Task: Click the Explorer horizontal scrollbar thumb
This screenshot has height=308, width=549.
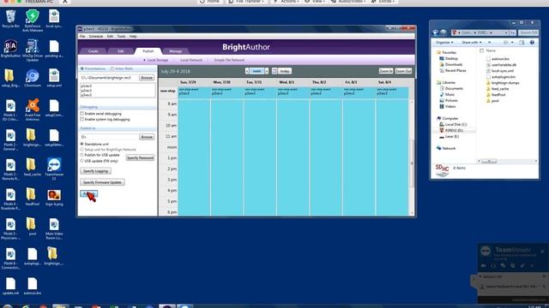Action: (489, 161)
